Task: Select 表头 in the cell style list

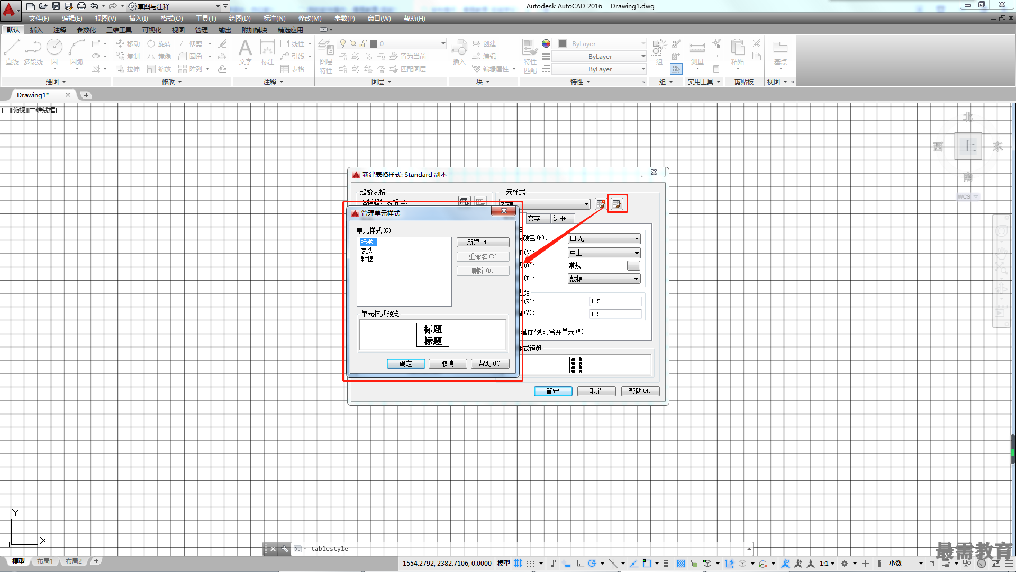Action: tap(367, 251)
